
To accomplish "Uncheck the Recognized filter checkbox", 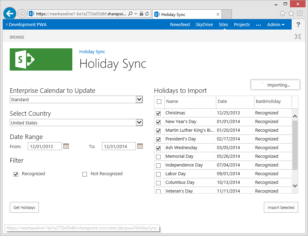I will (16, 174).
